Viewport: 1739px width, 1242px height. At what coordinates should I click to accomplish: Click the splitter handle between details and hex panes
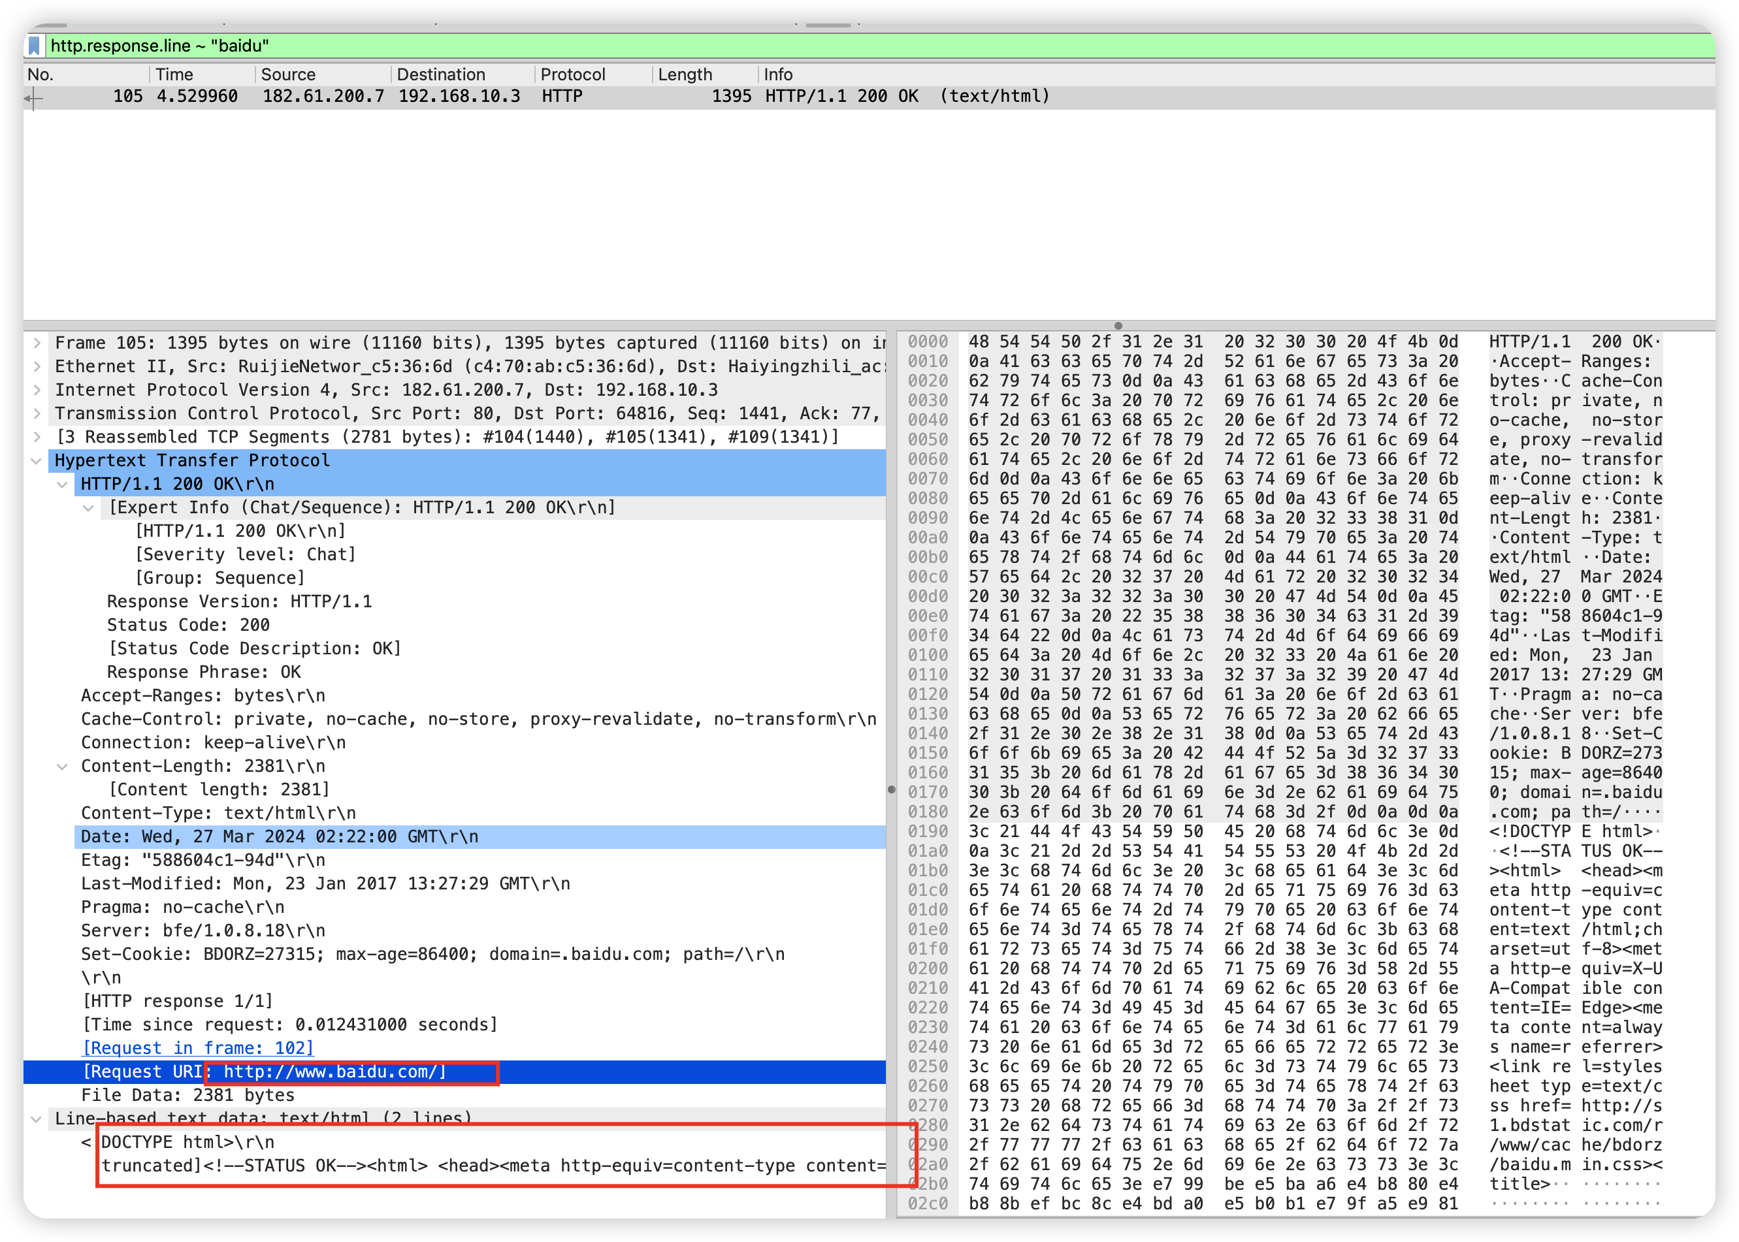click(891, 789)
